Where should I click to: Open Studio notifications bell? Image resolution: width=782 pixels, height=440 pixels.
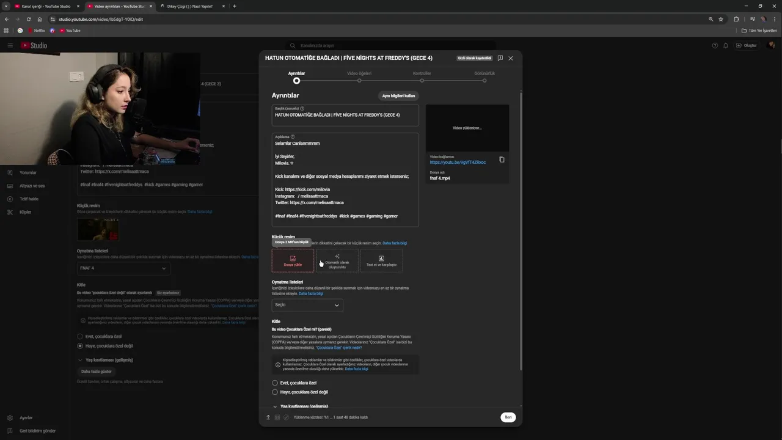coord(726,45)
